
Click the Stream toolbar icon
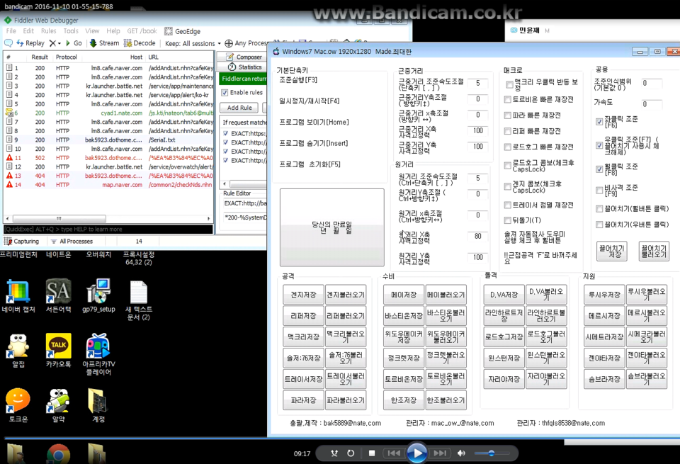point(93,43)
